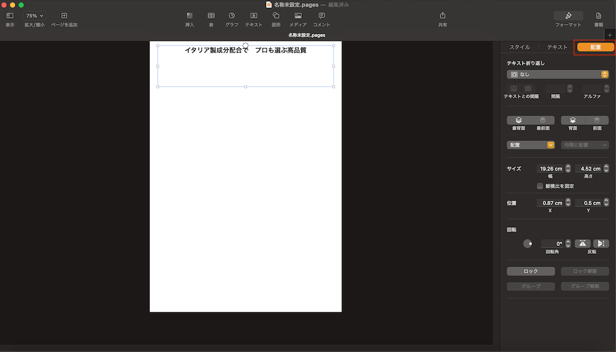Click the グループ group button
The width and height of the screenshot is (616, 352).
[x=531, y=287]
